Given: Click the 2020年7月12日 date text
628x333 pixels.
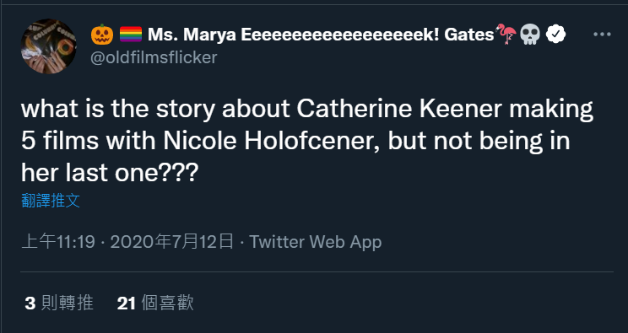Looking at the screenshot, I should point(172,242).
